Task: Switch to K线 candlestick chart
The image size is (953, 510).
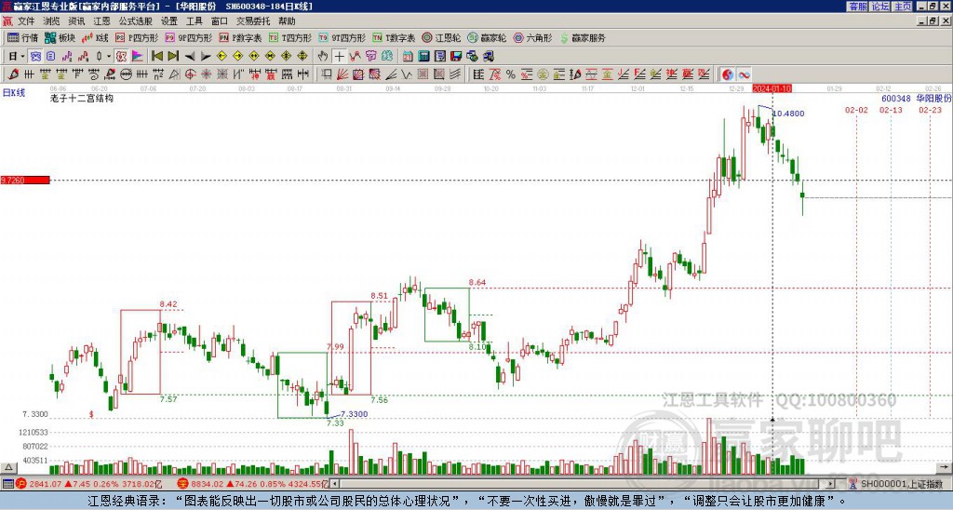Action: click(95, 37)
